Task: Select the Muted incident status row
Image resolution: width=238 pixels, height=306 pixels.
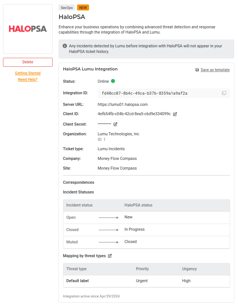Action: click(x=146, y=242)
